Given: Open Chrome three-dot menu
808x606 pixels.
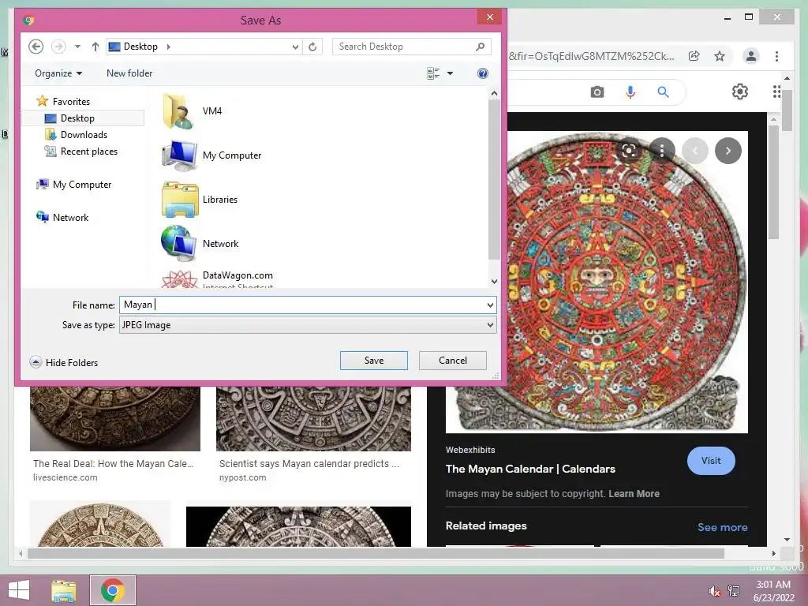Looking at the screenshot, I should point(776,56).
